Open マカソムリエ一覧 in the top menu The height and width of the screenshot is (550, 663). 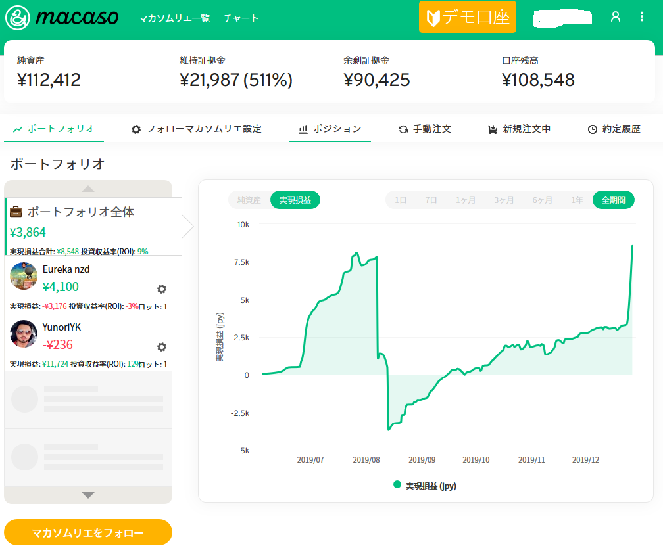pos(174,18)
